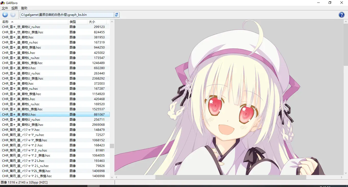Click size value 2969068
The height and width of the screenshot is (187, 348).
click(x=98, y=124)
